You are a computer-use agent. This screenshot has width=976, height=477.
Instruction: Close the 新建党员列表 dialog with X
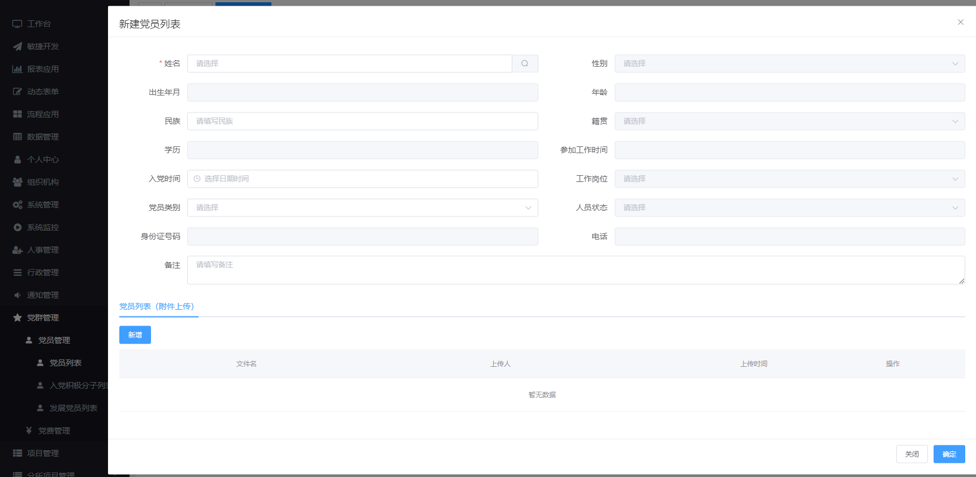coord(960,22)
